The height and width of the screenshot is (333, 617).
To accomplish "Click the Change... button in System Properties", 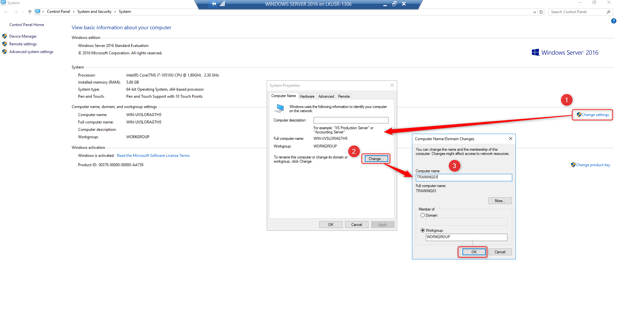I will coord(376,159).
